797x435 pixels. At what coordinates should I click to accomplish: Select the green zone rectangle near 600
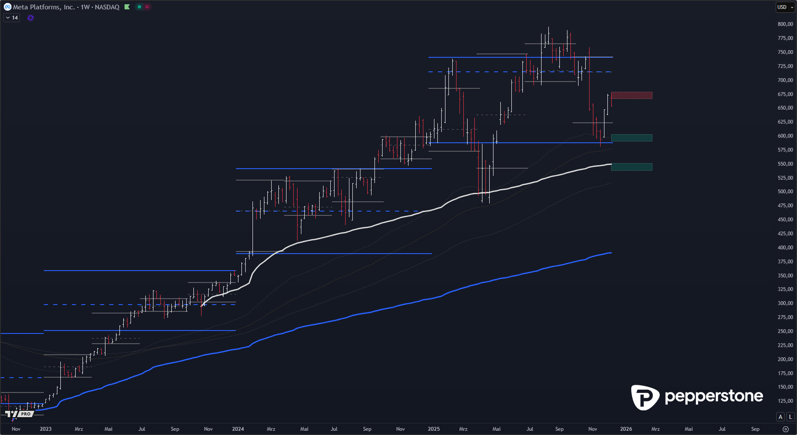(x=632, y=138)
